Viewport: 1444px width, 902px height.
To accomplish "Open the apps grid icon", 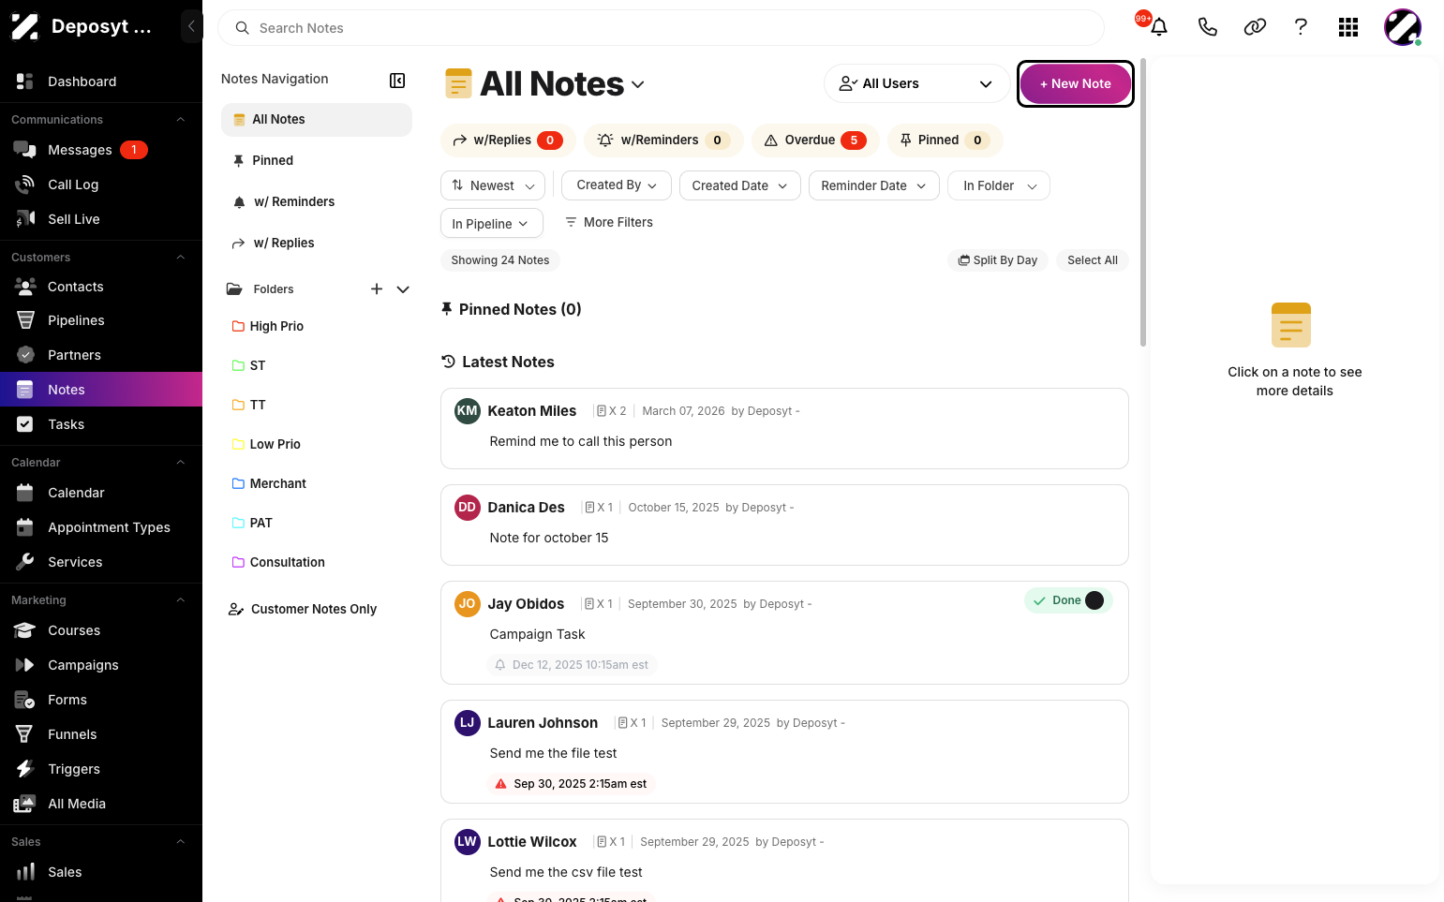I will pyautogui.click(x=1348, y=27).
